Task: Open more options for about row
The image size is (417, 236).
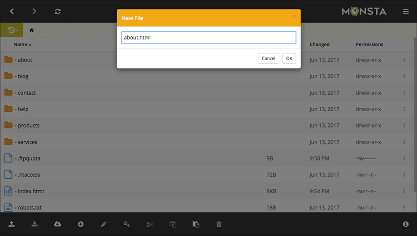Action: point(404,60)
